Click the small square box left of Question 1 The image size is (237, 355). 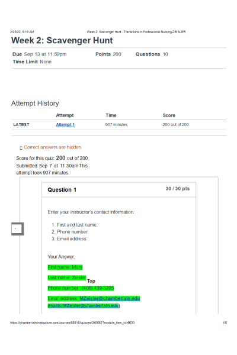tap(17, 229)
